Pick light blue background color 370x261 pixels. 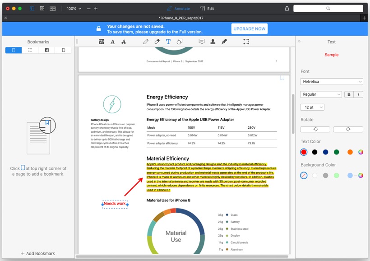[350, 175]
